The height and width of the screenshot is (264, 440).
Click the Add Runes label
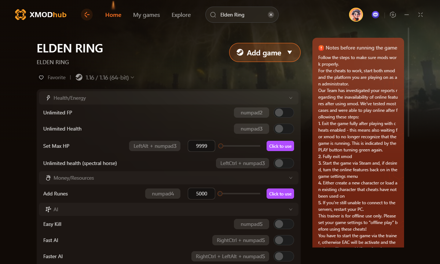point(55,194)
